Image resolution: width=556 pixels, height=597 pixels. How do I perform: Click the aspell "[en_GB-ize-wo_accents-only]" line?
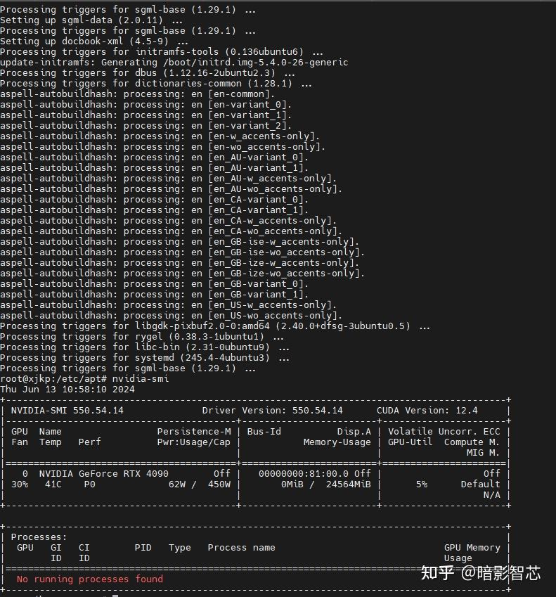pyautogui.click(x=183, y=274)
